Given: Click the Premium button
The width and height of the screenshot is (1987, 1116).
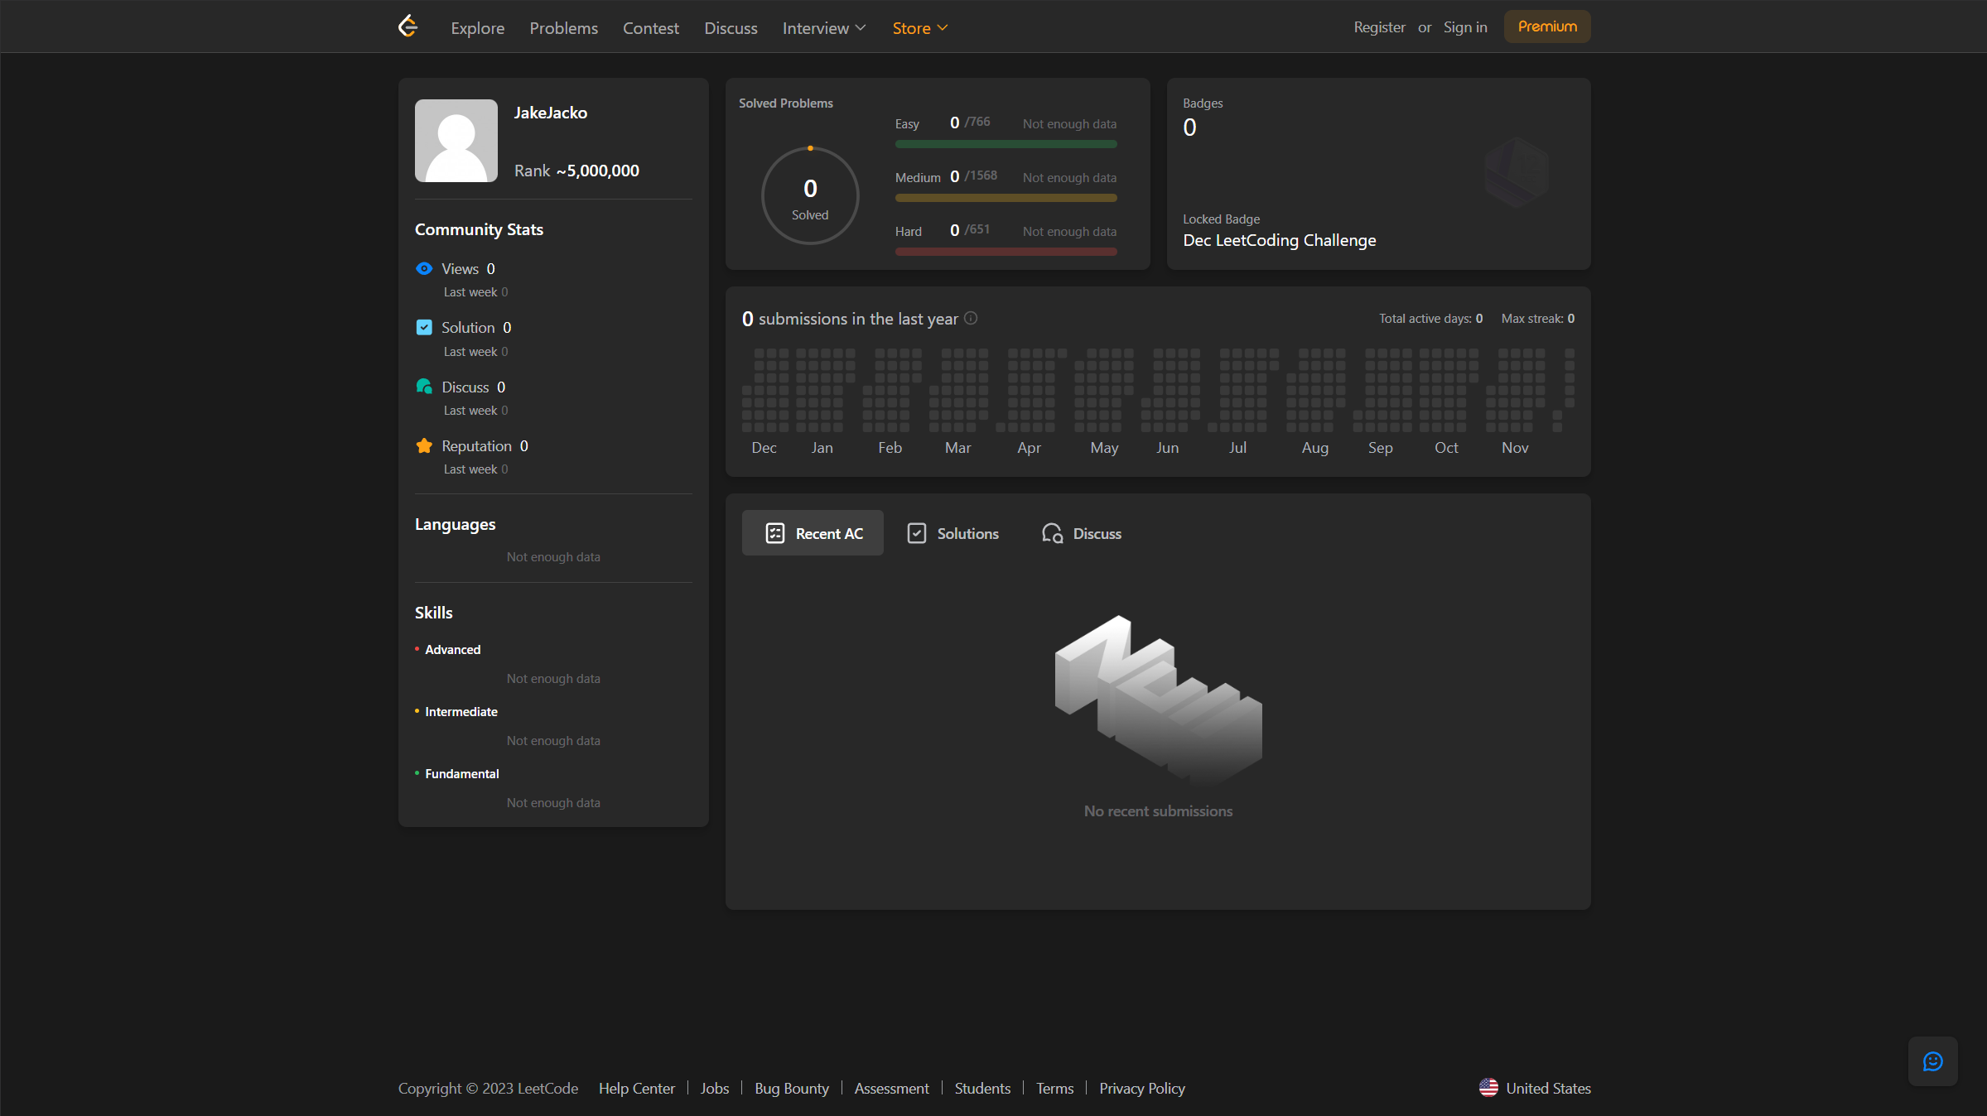Looking at the screenshot, I should click(x=1547, y=26).
